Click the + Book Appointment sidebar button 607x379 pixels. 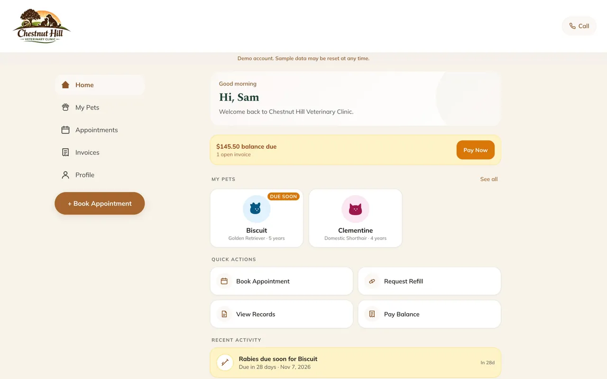tap(100, 203)
